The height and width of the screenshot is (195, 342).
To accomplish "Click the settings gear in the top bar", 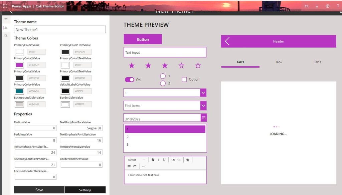I will pos(327,6).
